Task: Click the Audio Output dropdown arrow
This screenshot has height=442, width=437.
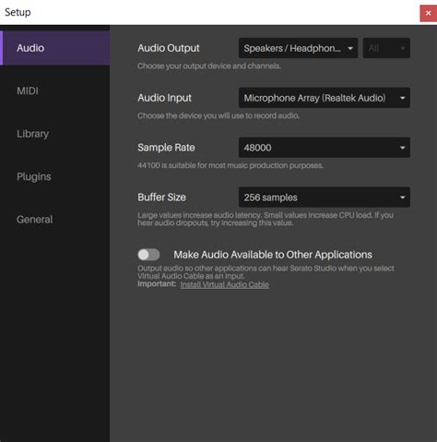Action: [350, 48]
